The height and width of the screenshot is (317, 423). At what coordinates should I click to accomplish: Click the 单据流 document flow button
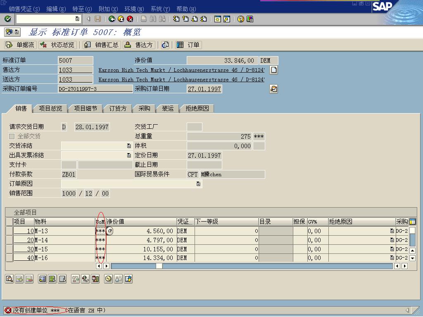[21, 45]
